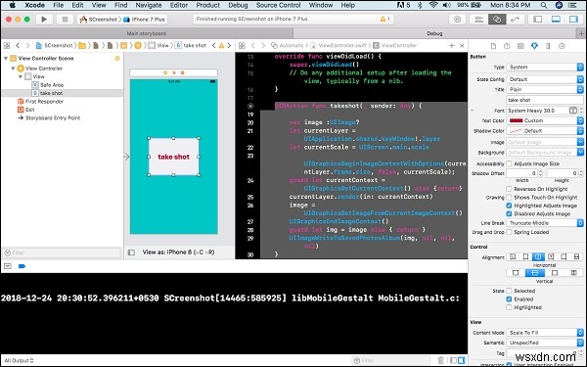
Task: Open the State Config dropdown
Action: click(545, 79)
